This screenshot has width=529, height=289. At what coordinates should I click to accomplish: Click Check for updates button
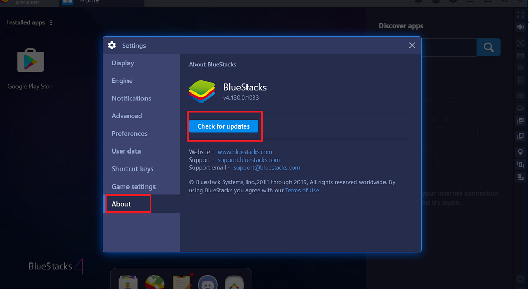coord(224,126)
